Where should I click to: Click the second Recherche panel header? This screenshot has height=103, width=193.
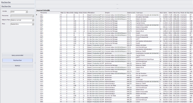tap(6, 6)
